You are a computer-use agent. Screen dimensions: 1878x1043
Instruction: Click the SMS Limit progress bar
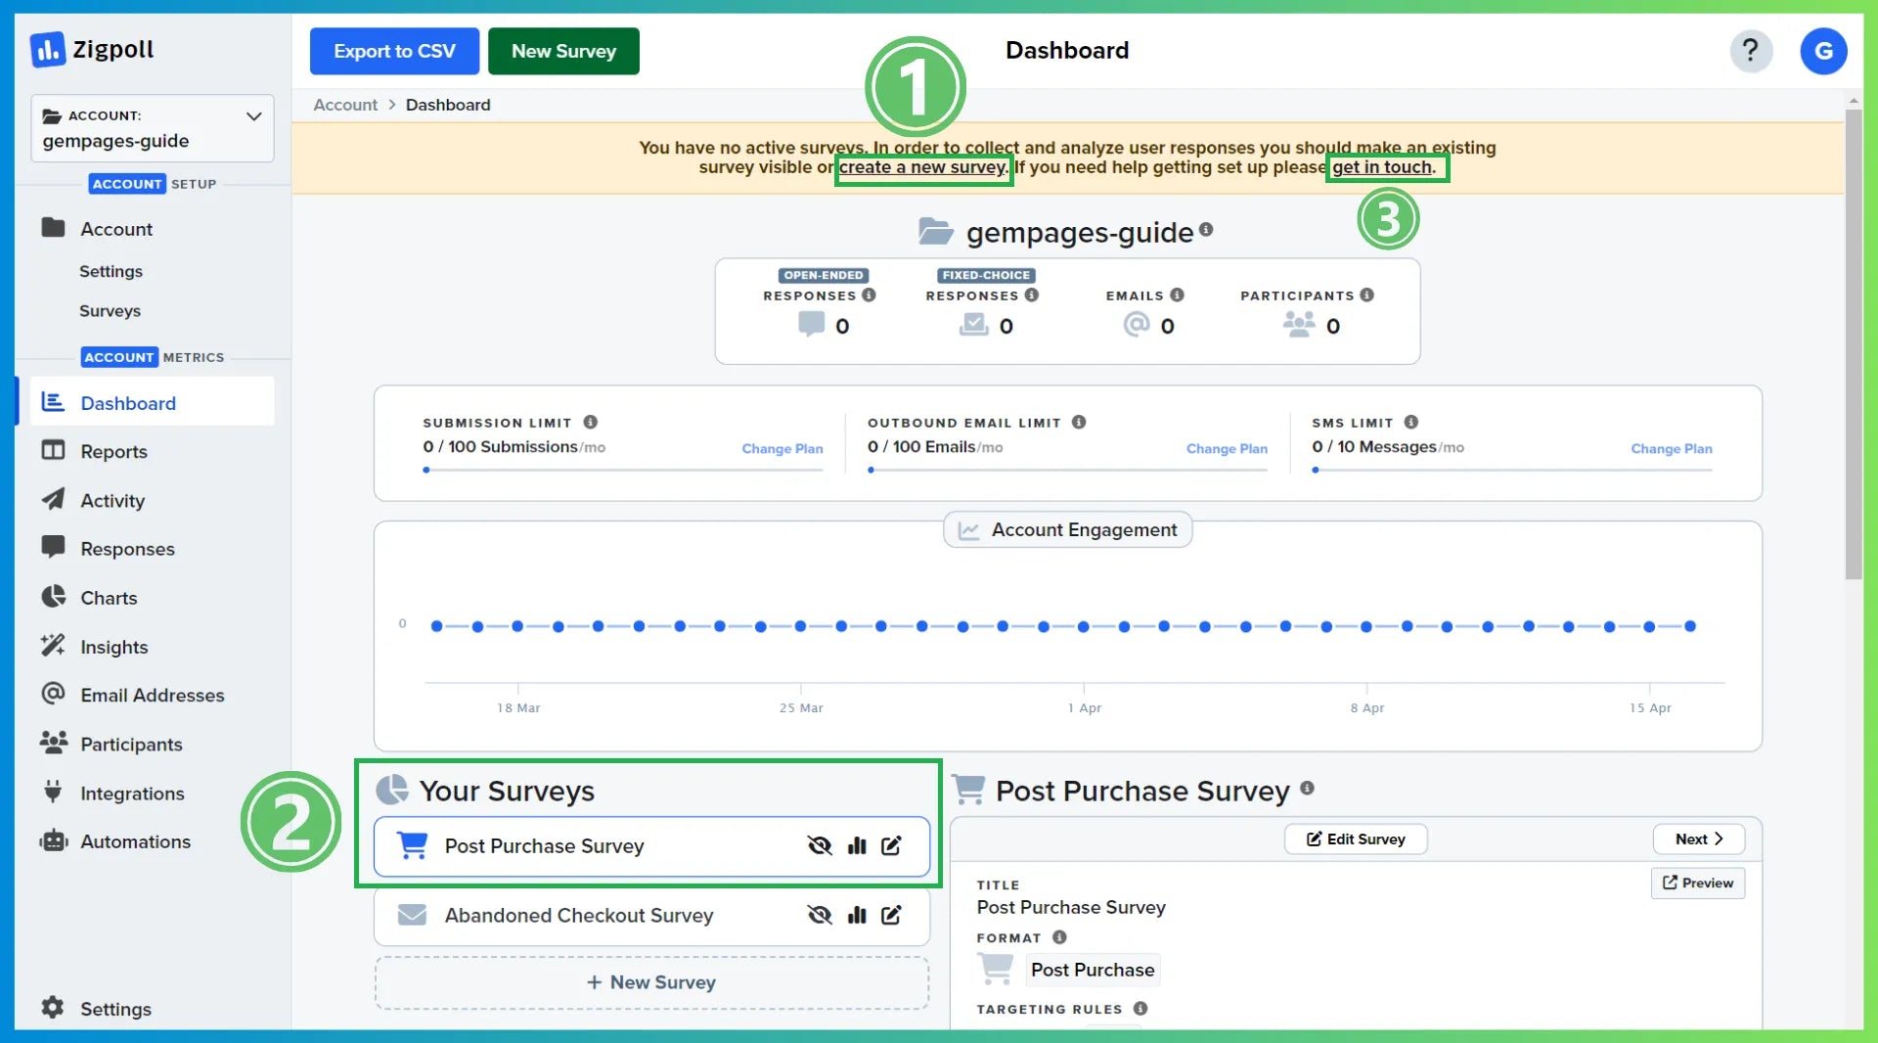[x=1512, y=470]
